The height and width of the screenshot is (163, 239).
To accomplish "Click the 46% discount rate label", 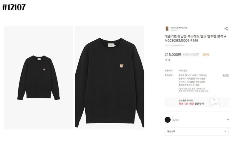I will click(x=205, y=55).
